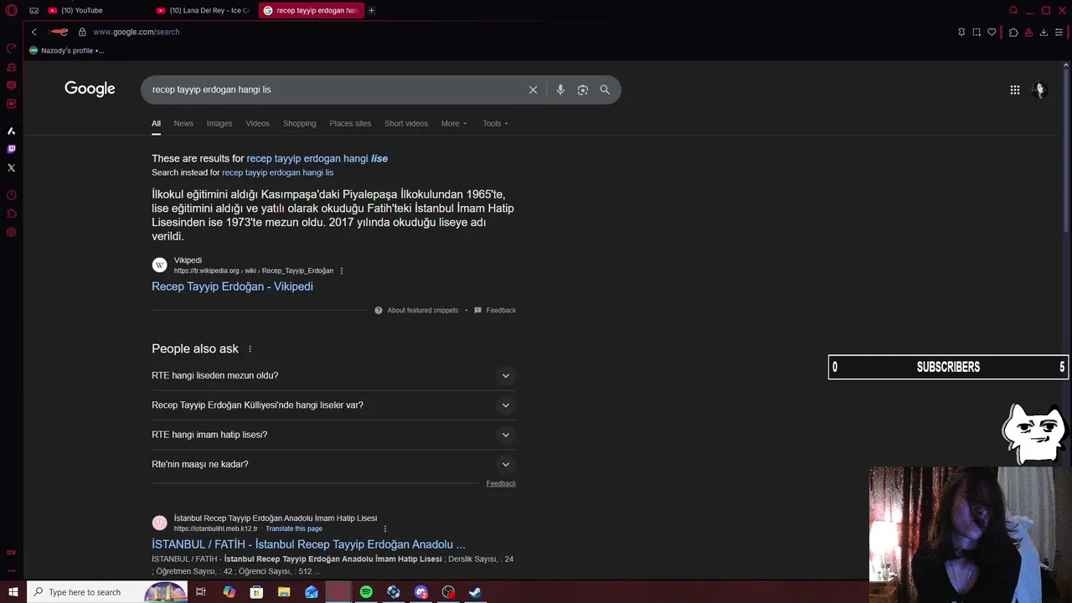The width and height of the screenshot is (1072, 603).
Task: Click corrected query "recep tayyip erdogan hangi lise"
Action: click(317, 158)
